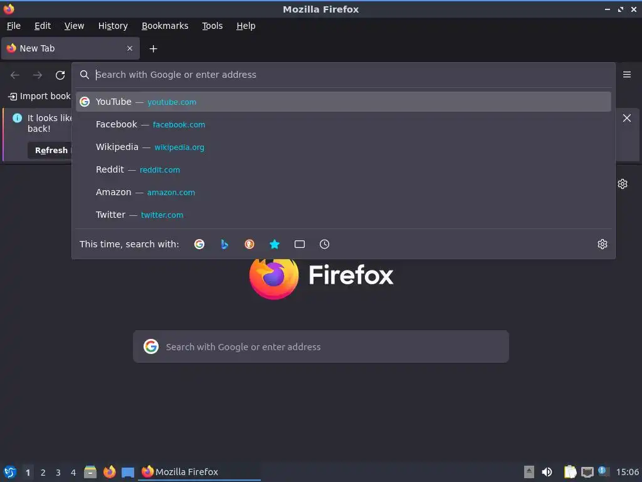This screenshot has height=482, width=642.
Task: Launch file manager from taskbar
Action: click(90, 472)
